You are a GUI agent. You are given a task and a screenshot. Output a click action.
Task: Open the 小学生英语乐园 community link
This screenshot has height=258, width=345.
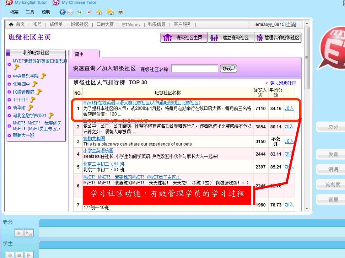click(98, 151)
